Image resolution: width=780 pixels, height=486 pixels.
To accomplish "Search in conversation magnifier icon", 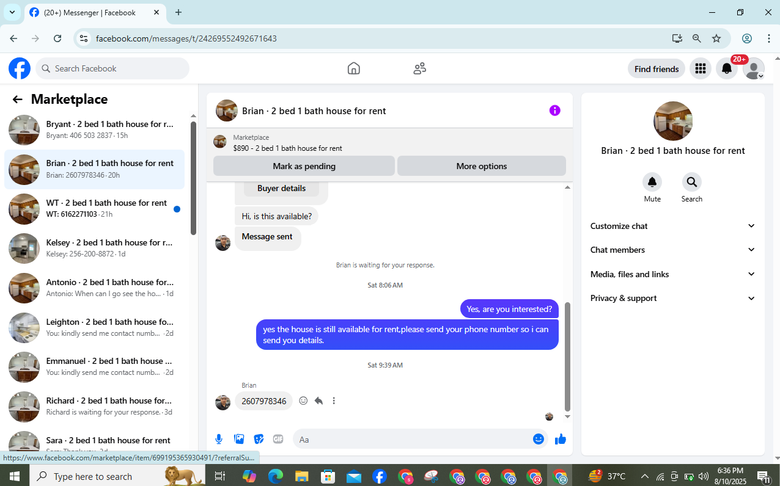I will 691,182.
